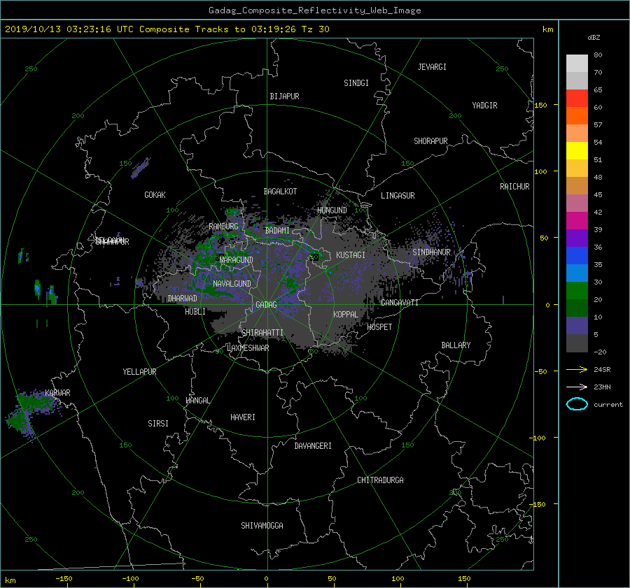Image resolution: width=630 pixels, height=588 pixels.
Task: Click the purple echo streak north of GOKAK
Action: (x=141, y=168)
